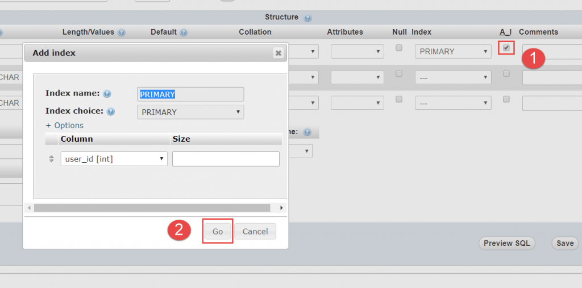The image size is (582, 288).
Task: Click the help icon beside Default header
Action: point(182,32)
